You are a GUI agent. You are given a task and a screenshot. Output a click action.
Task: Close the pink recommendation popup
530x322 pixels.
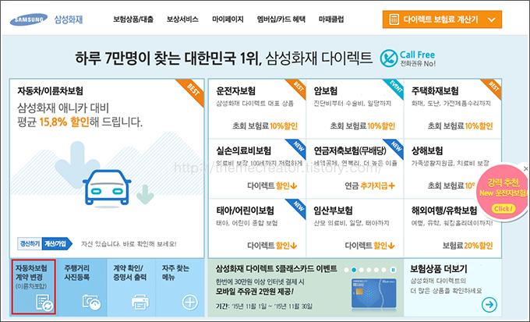point(525,168)
